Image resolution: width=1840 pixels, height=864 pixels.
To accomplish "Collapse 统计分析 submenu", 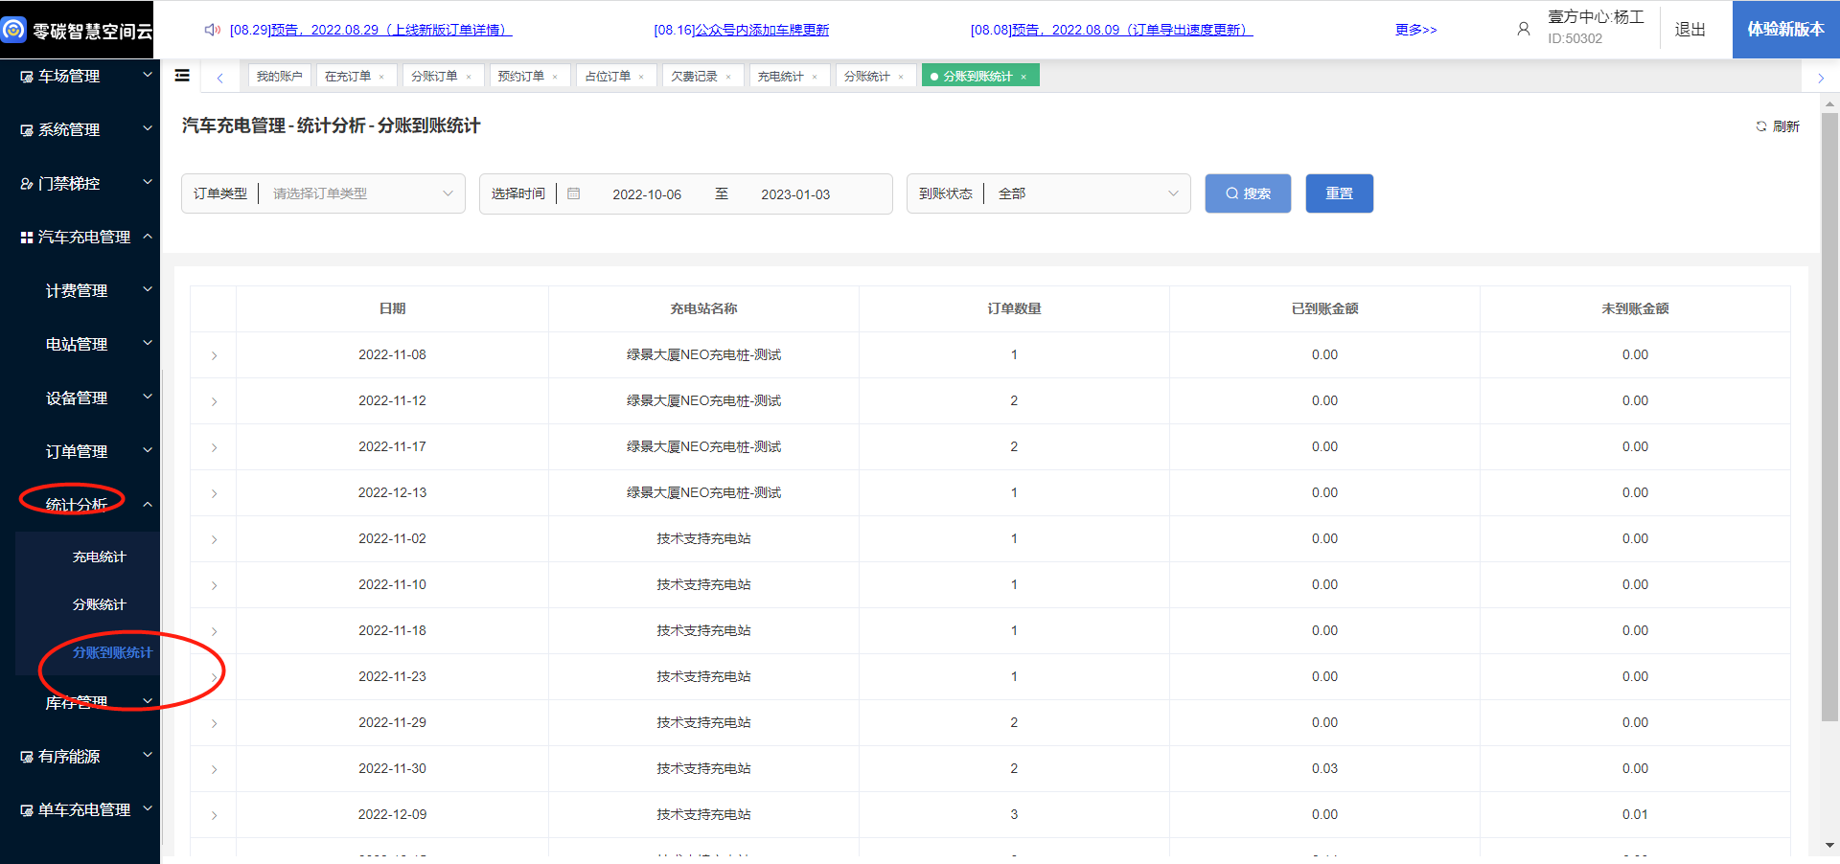I will tap(80, 505).
